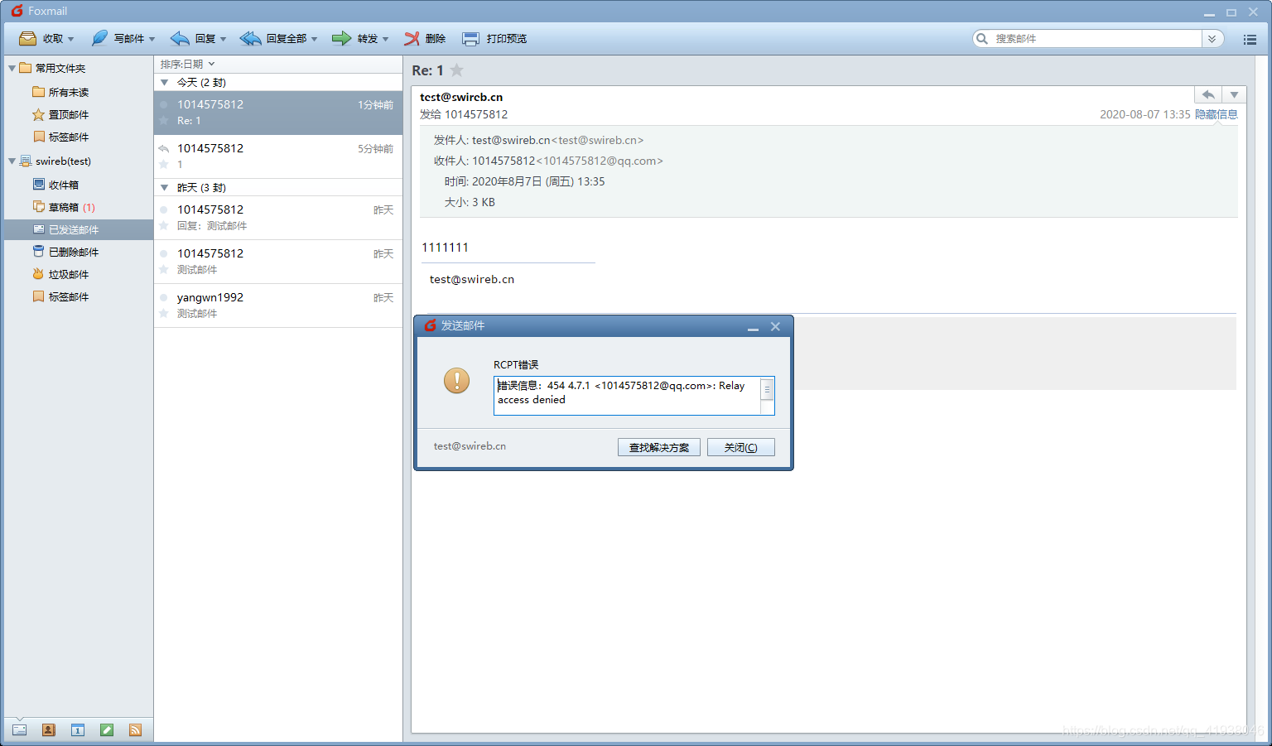The width and height of the screenshot is (1272, 746).
Task: Open the 已删除邮件 folder
Action: point(65,252)
